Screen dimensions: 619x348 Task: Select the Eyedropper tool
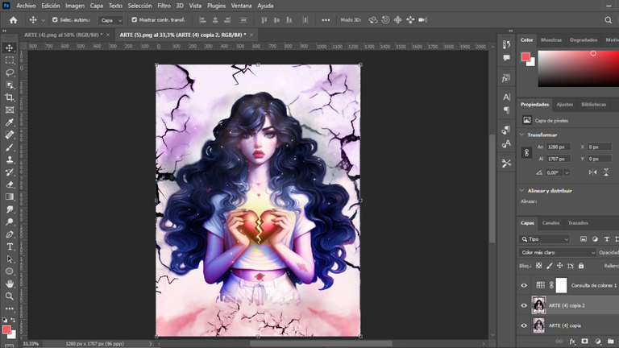click(x=10, y=122)
